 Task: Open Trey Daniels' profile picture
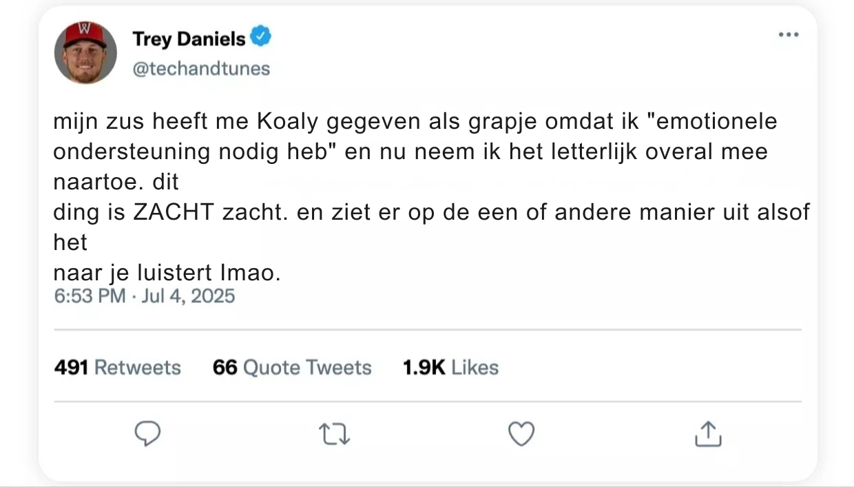coord(86,53)
